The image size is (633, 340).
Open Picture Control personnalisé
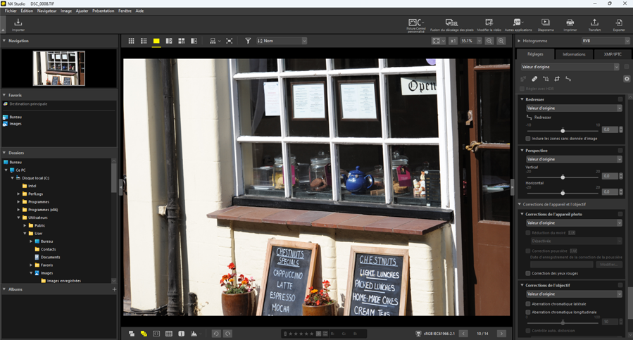[416, 25]
